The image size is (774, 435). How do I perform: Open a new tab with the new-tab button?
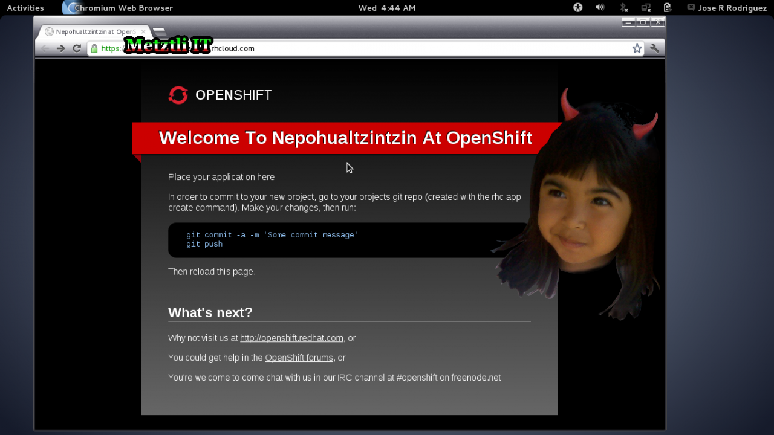pos(159,31)
